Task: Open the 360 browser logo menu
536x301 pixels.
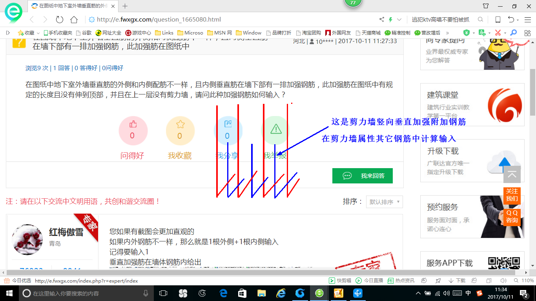Action: pos(13,13)
